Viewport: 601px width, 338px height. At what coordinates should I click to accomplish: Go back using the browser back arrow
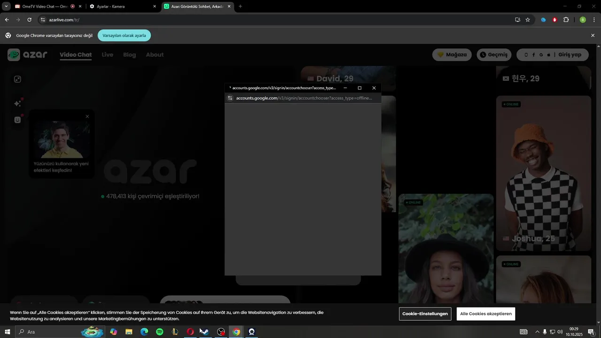coord(7,20)
